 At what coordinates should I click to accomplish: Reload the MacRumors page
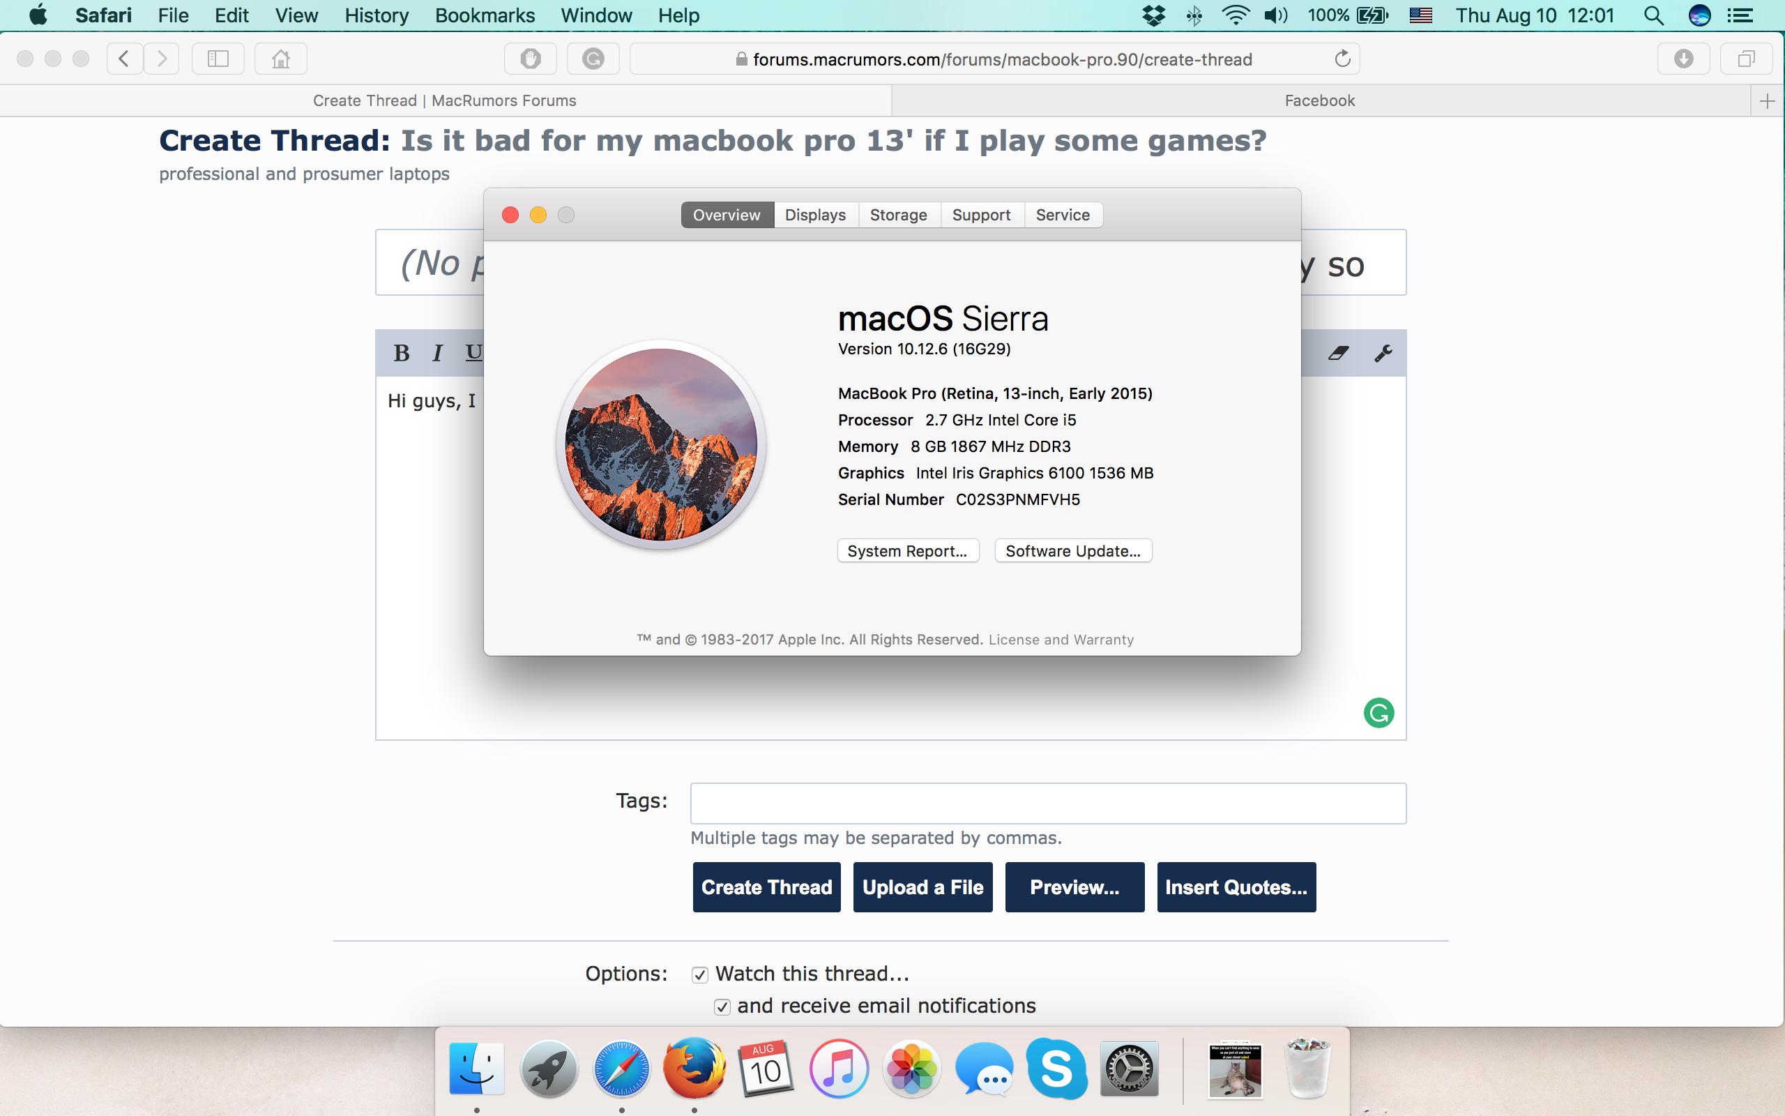[x=1342, y=59]
